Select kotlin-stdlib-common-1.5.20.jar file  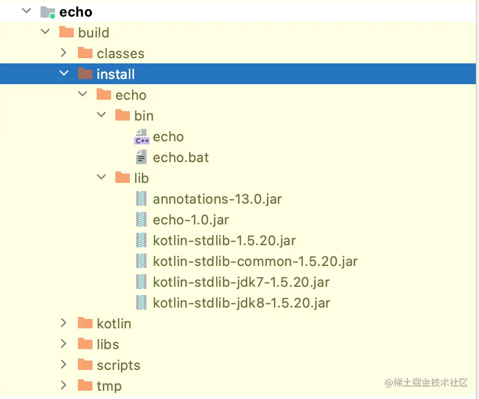(x=255, y=261)
